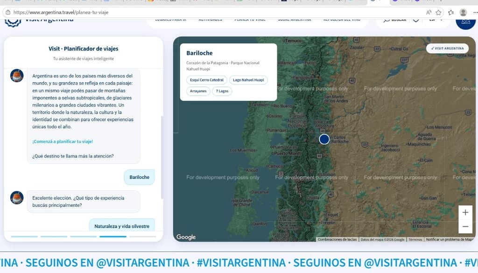Click Notificar un problema de Maps link
The height and width of the screenshot is (273, 478).
[x=450, y=239]
